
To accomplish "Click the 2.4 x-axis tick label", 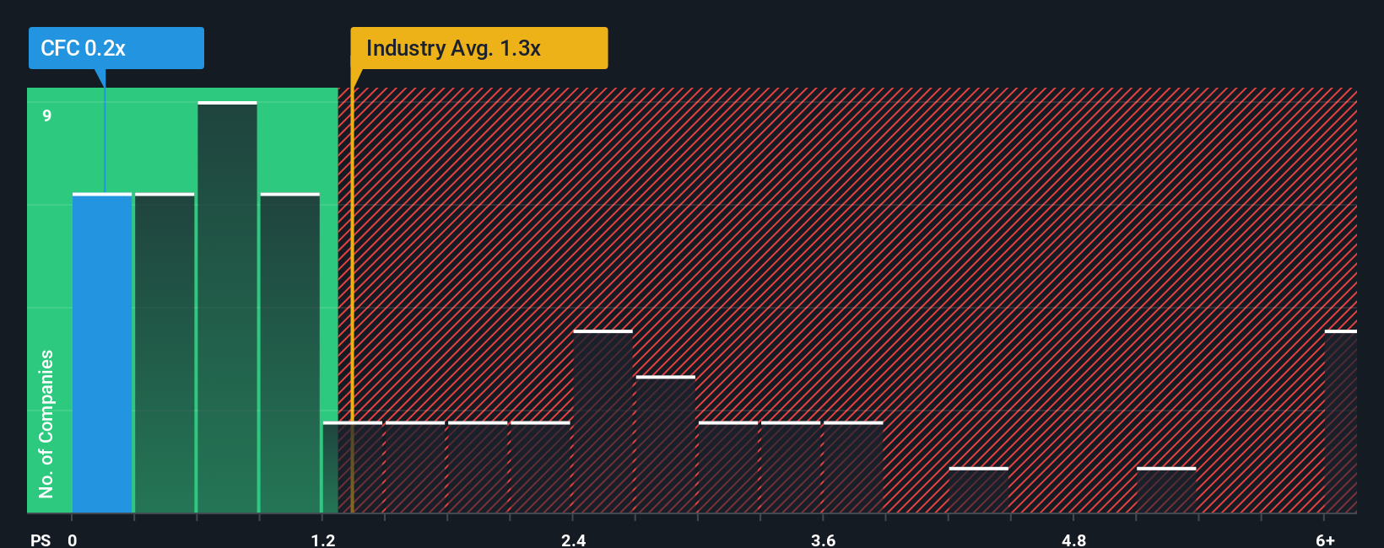I will [573, 540].
